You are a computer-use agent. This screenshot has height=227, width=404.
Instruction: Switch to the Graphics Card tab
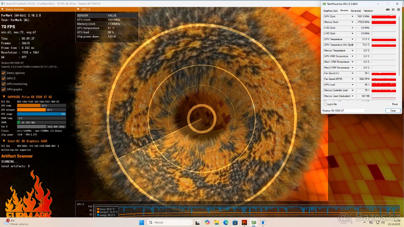click(330, 10)
